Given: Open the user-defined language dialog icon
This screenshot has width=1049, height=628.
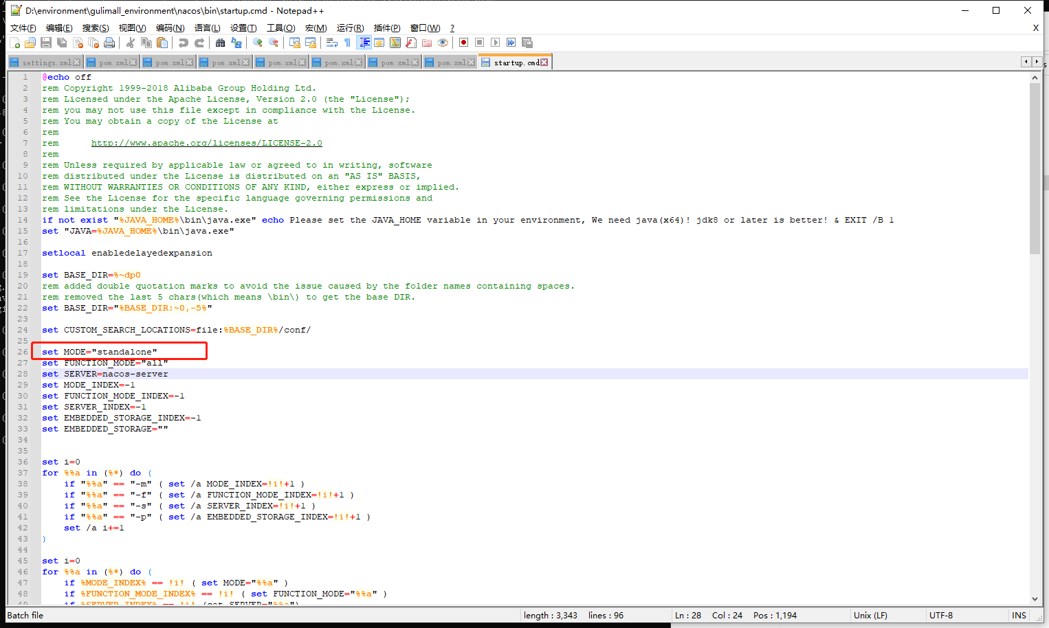Looking at the screenshot, I should [379, 43].
